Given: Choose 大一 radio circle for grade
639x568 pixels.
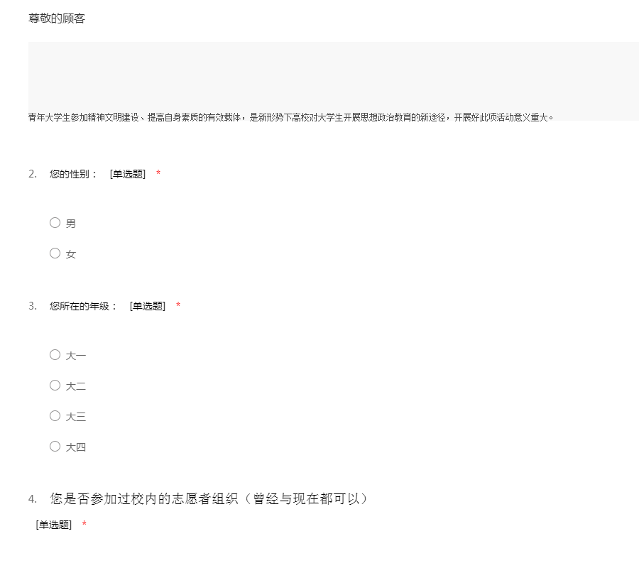Looking at the screenshot, I should [55, 354].
